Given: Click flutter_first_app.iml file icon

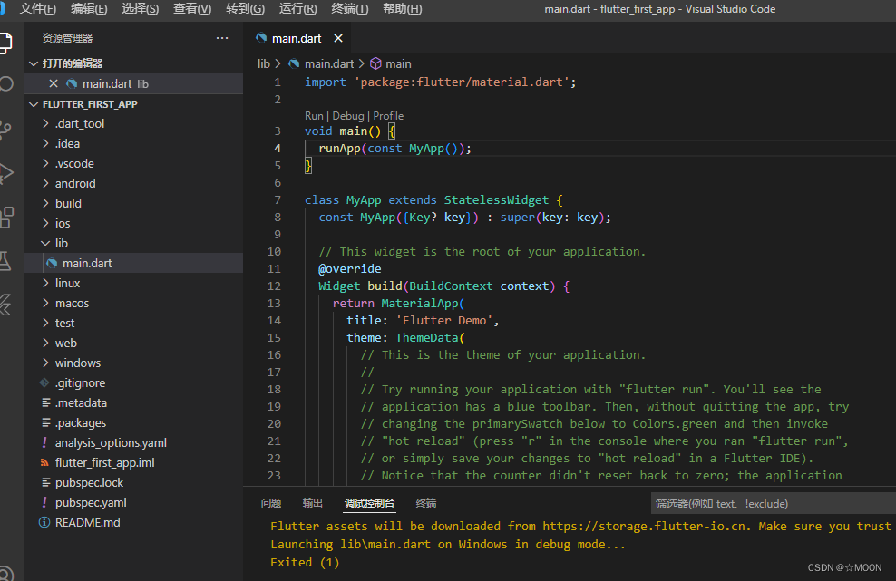Looking at the screenshot, I should point(44,462).
